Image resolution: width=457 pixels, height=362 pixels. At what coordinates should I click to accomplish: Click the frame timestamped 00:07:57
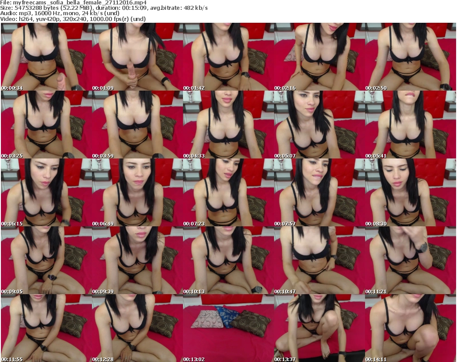coord(319,192)
